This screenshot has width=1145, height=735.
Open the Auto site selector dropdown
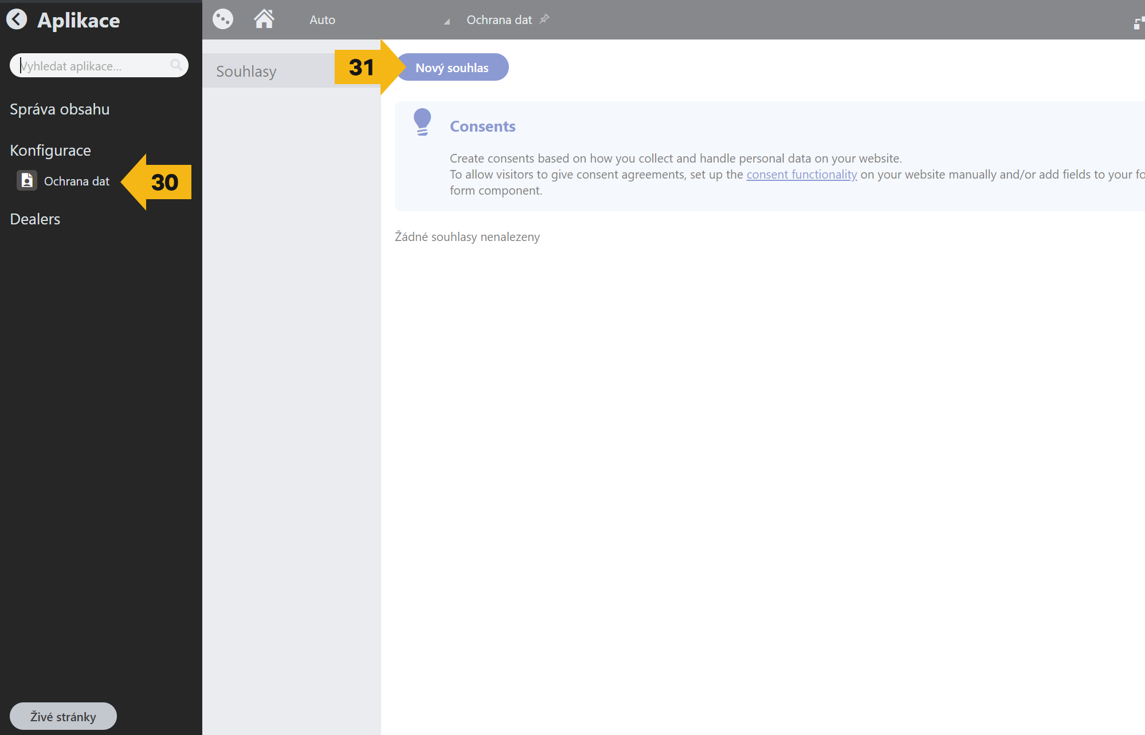coord(379,20)
